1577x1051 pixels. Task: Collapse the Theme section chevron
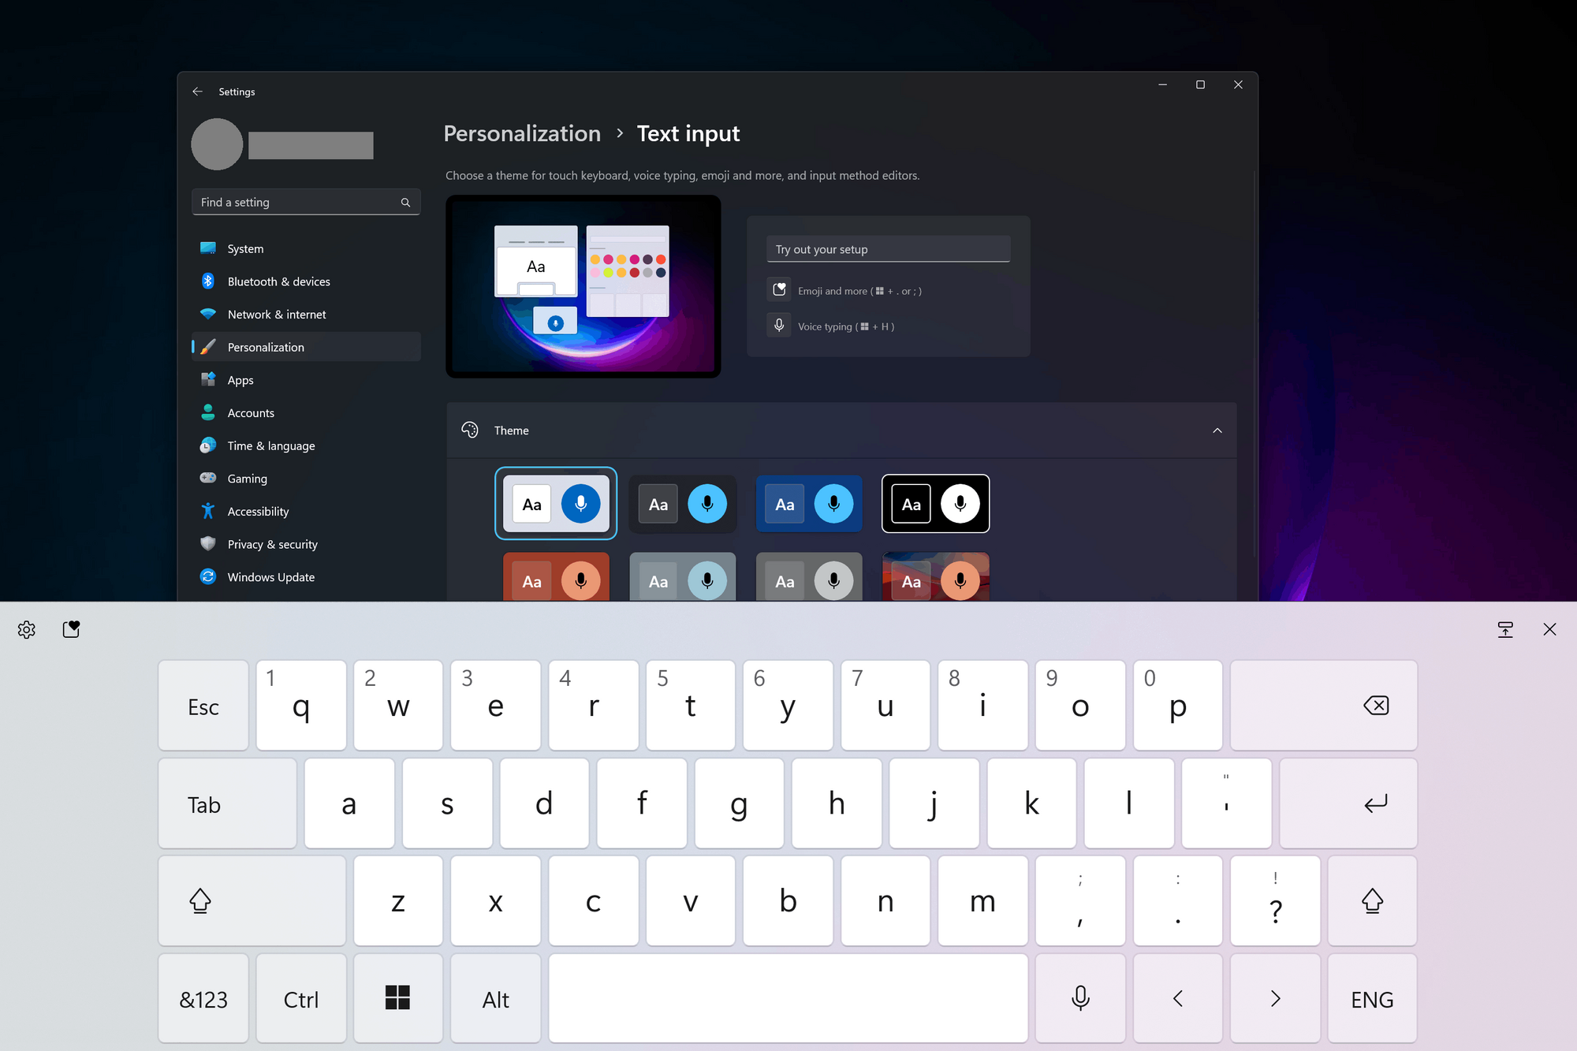pos(1217,430)
